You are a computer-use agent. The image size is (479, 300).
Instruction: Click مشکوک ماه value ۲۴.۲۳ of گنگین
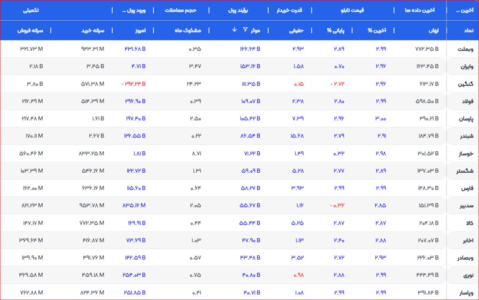tap(194, 84)
